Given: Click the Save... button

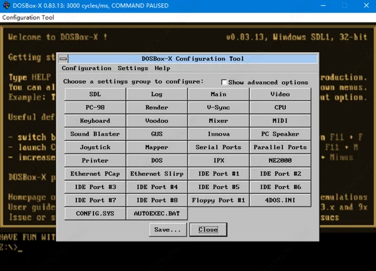Looking at the screenshot, I should tap(167, 230).
